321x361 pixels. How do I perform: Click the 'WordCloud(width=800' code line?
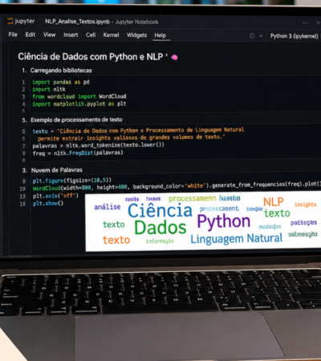coord(177,186)
